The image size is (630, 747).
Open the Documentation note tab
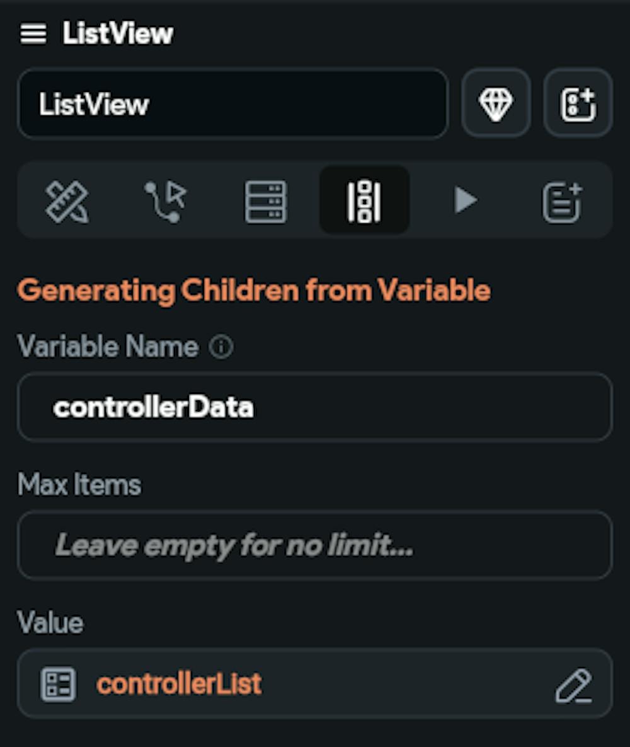pos(562,201)
